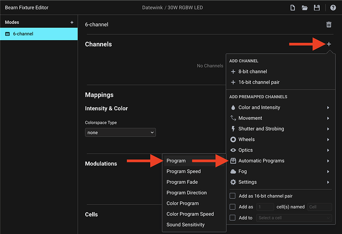
Task: Click the 6-channel mode list icon
Action: pos(7,34)
